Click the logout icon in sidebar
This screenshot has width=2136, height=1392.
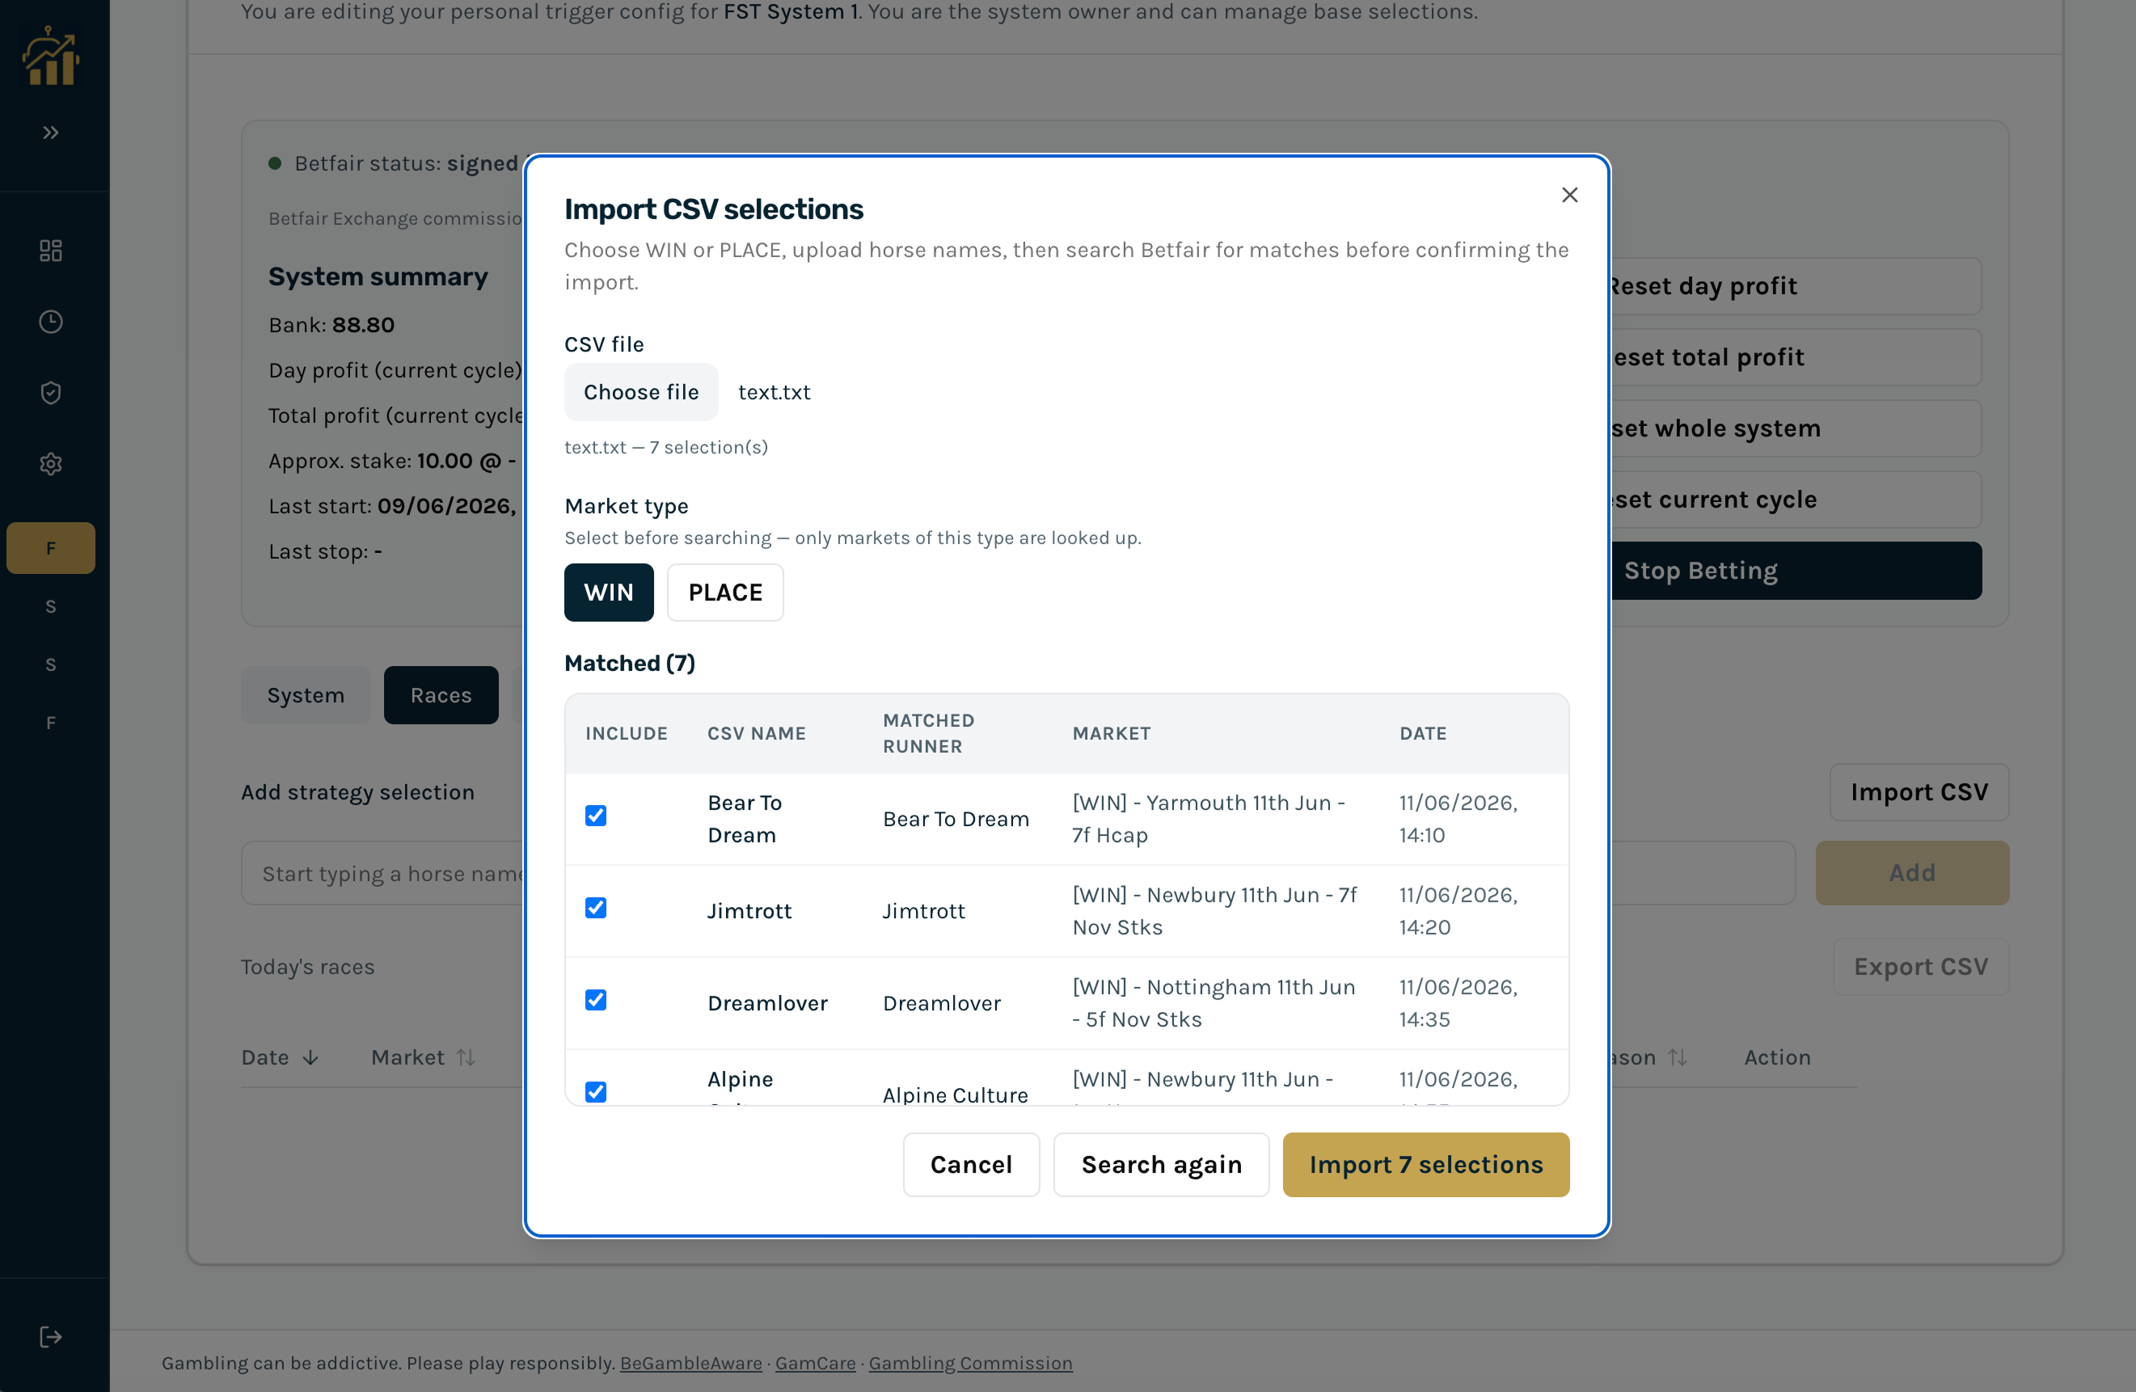click(51, 1337)
